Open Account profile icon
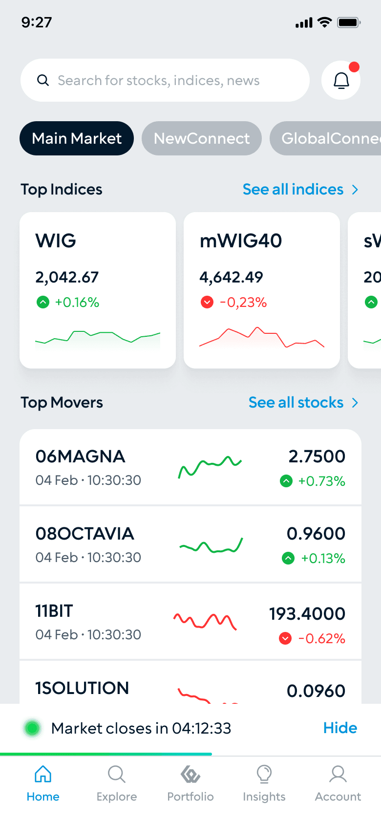The image size is (381, 825). pyautogui.click(x=338, y=774)
